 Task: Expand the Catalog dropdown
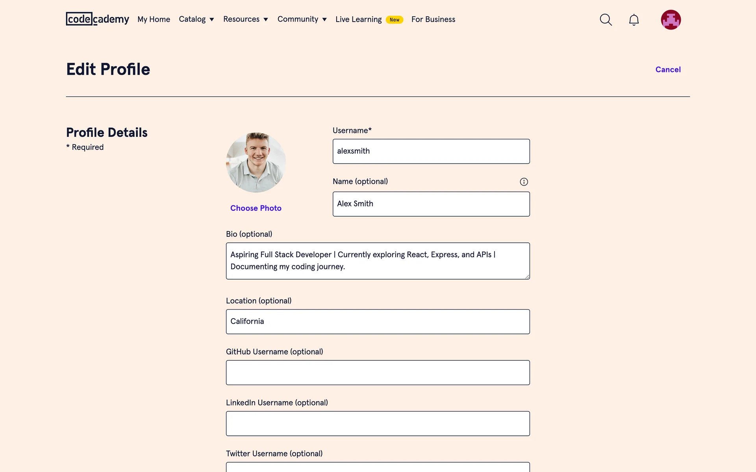coord(196,19)
